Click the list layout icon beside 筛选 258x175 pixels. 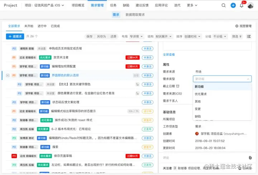point(249,36)
